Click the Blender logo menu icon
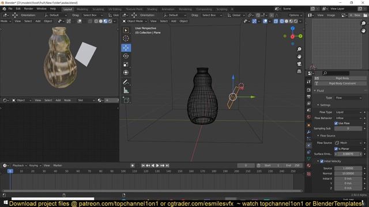This screenshot has width=369, height=207. tap(4, 9)
